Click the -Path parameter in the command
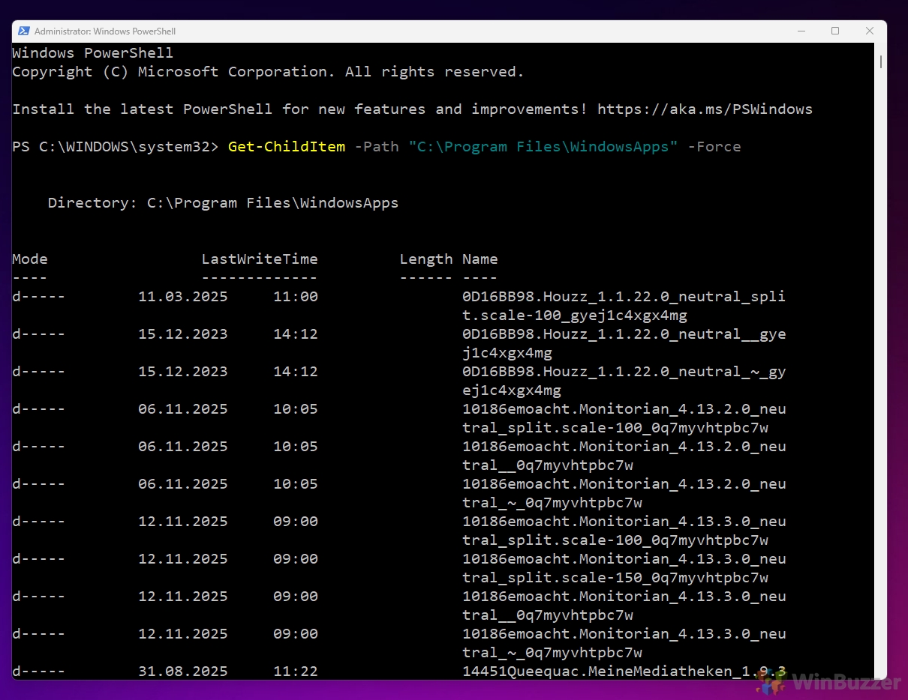Viewport: 908px width, 700px height. pos(377,147)
